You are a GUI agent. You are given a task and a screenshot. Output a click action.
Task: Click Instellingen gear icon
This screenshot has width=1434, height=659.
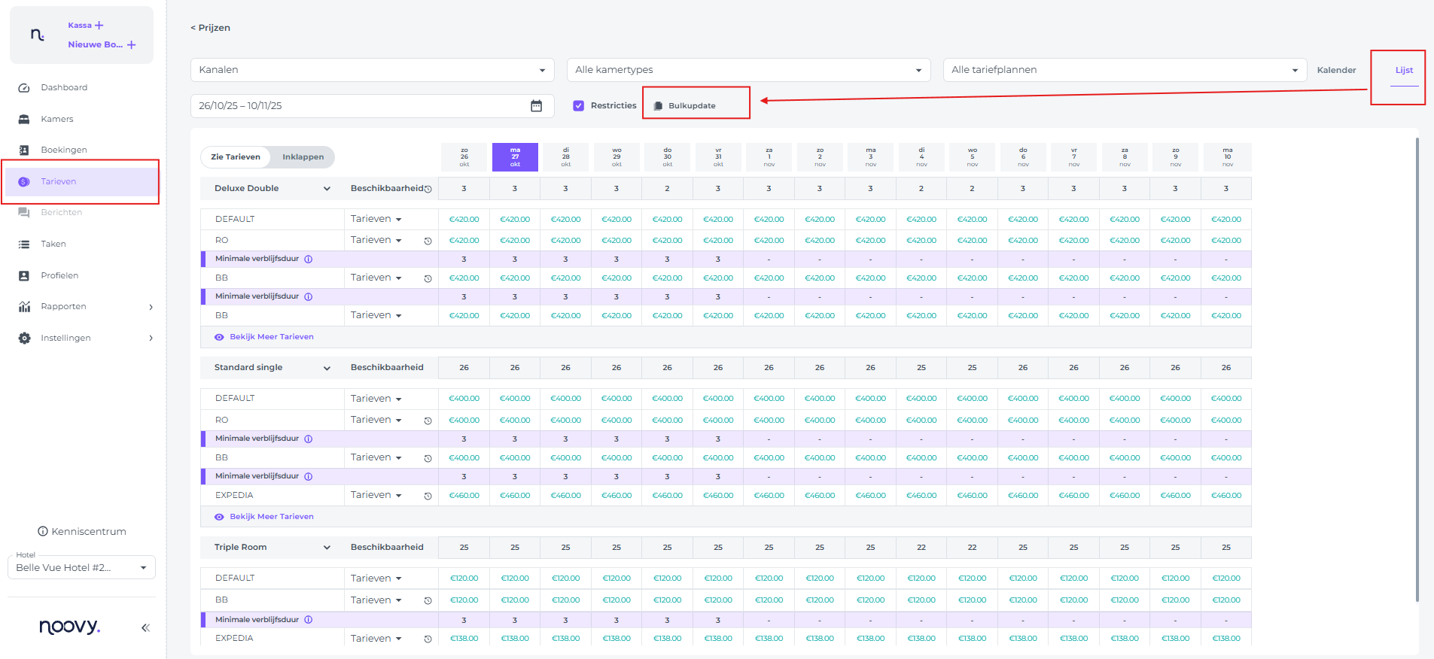pos(24,339)
